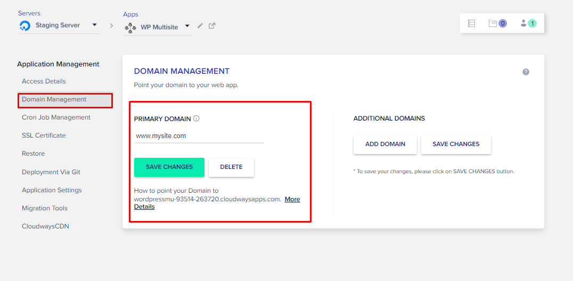Follow the More Details link
Screen dimensions: 573x281
coord(292,200)
